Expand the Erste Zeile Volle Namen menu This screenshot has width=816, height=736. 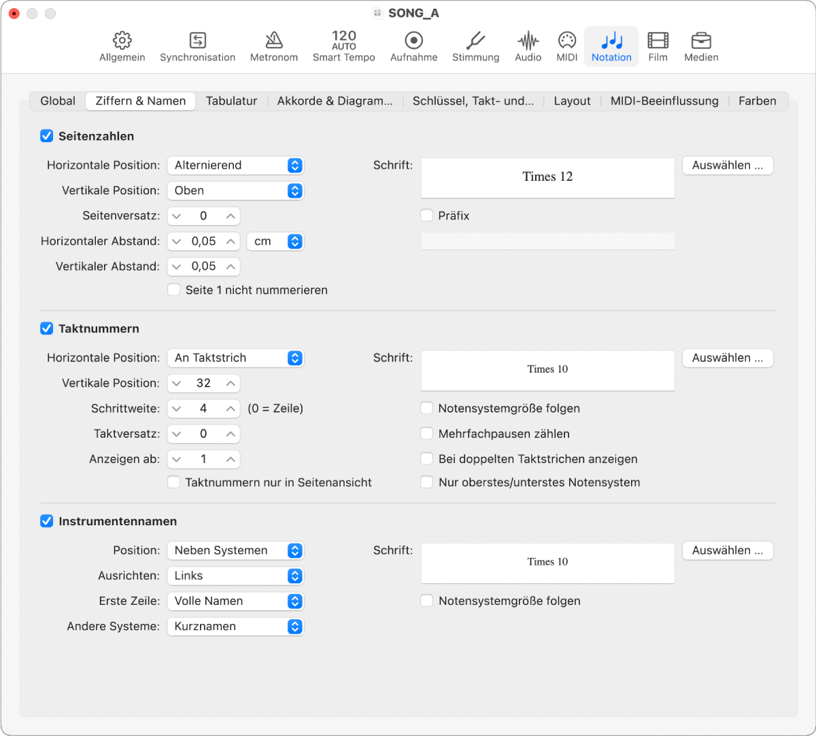point(235,601)
